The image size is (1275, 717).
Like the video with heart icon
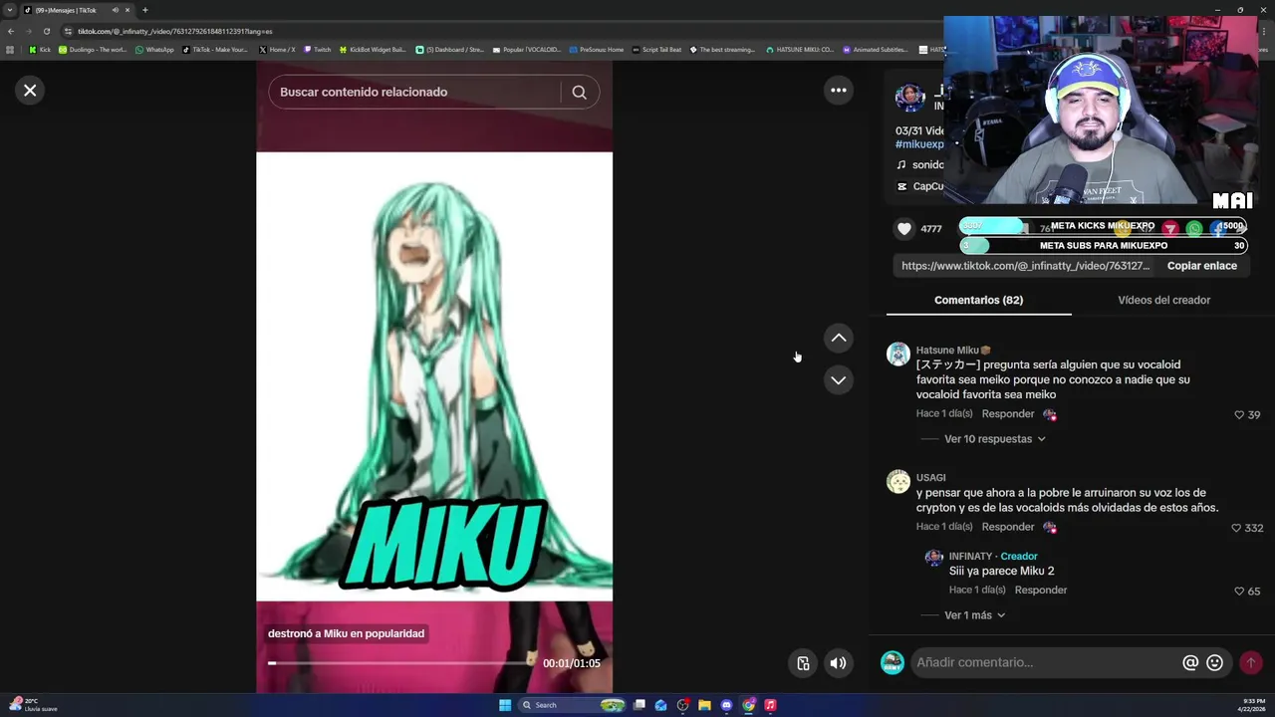point(904,229)
